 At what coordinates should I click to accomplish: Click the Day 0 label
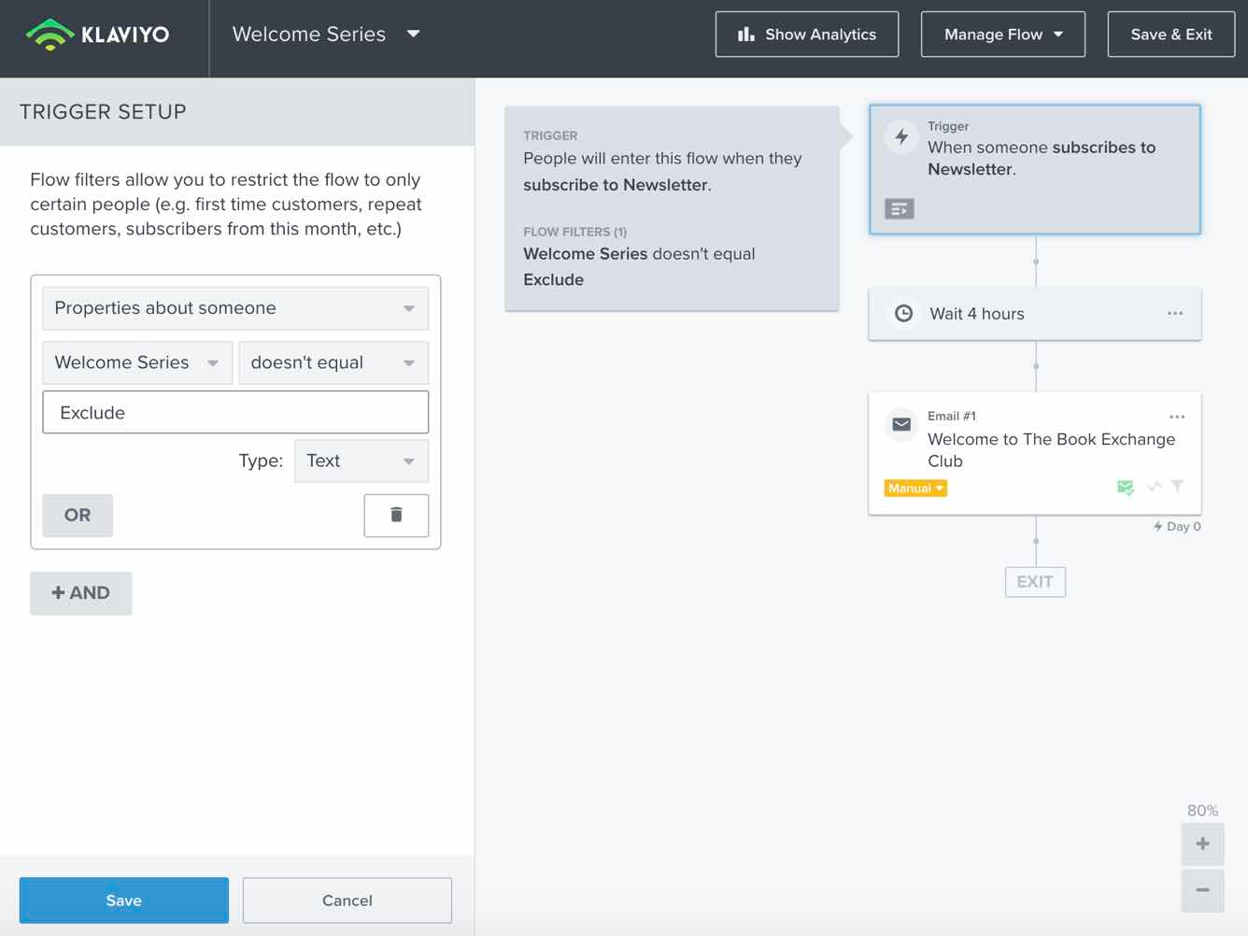[x=1177, y=527]
